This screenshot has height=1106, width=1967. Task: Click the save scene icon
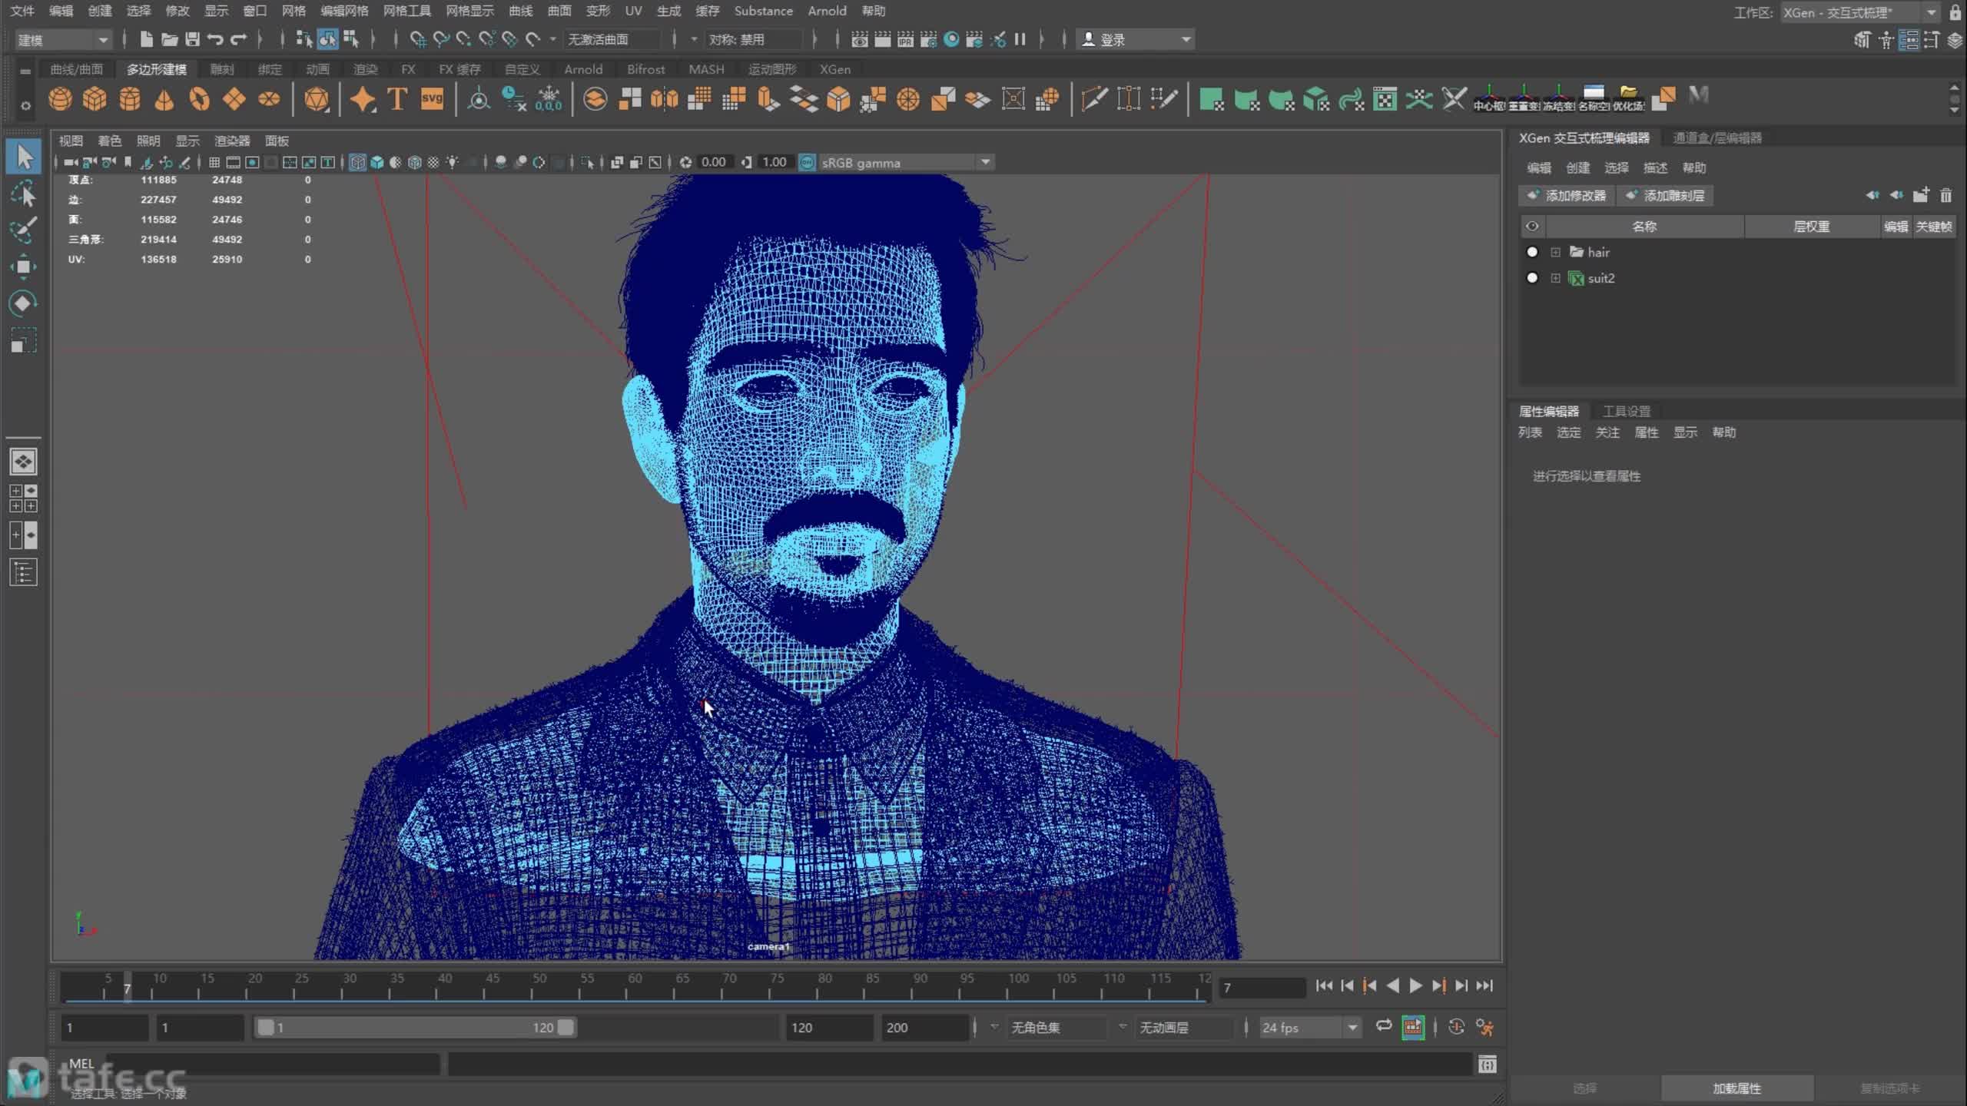coord(192,39)
